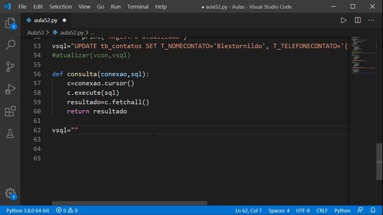This screenshot has width=383, height=215.
Task: Change indentation via Spaces: 4
Action: tap(279, 210)
